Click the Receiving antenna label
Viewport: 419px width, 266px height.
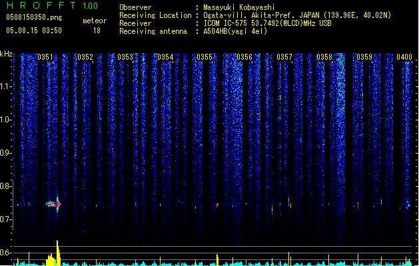click(x=153, y=31)
